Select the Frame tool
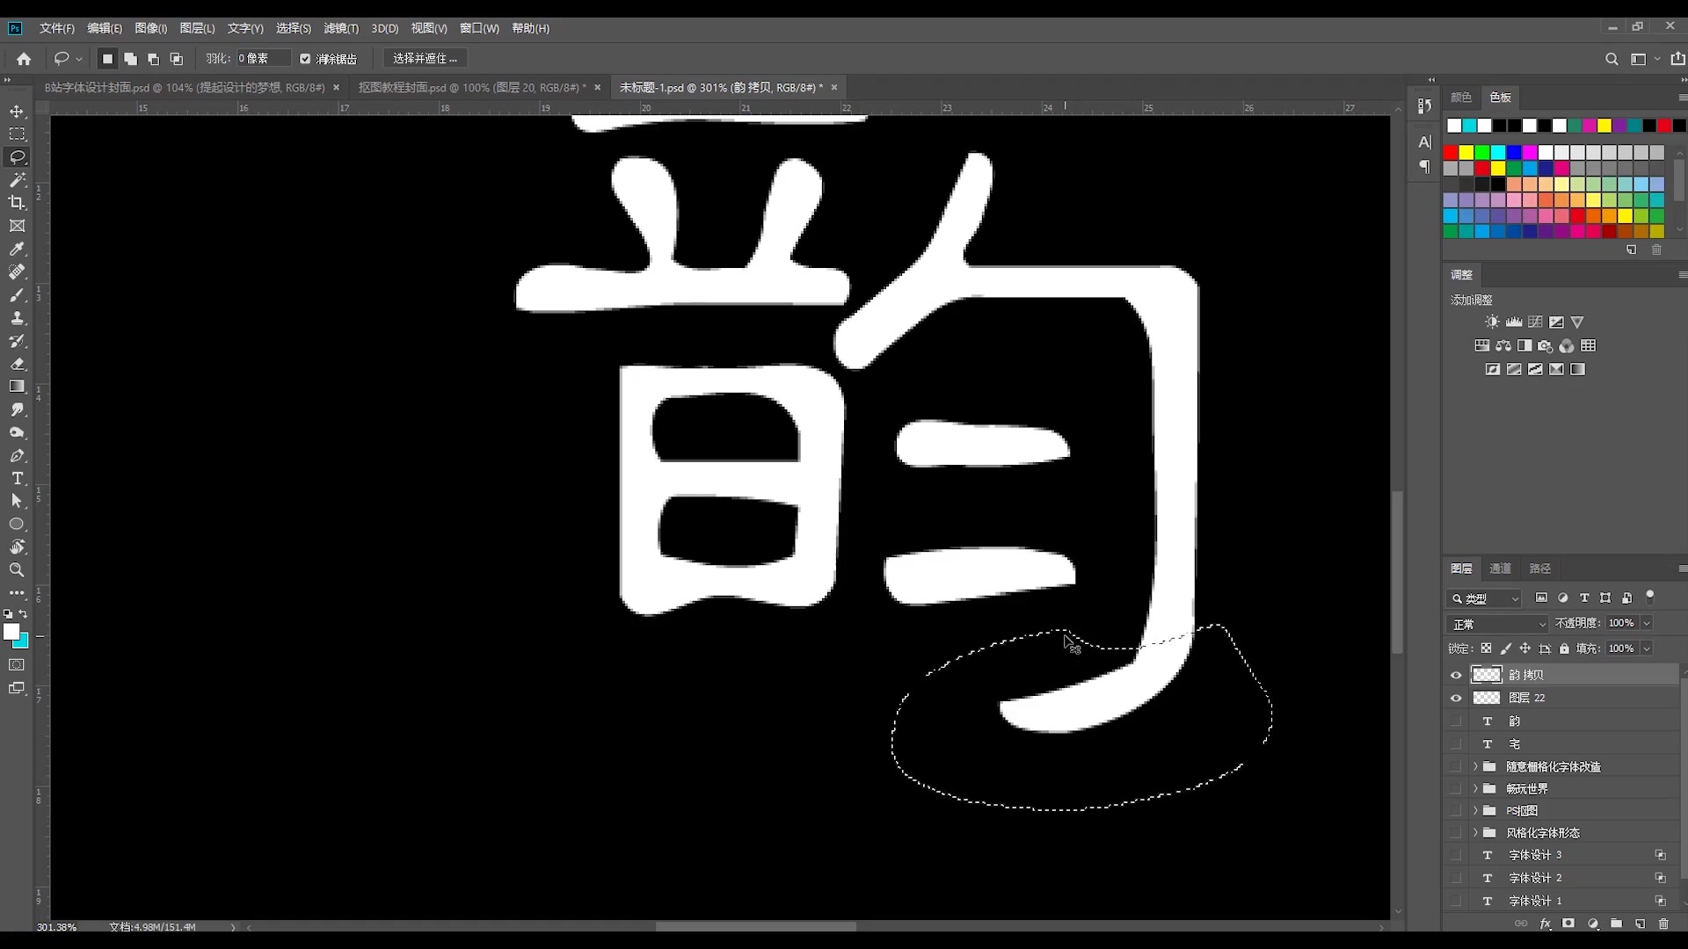 pos(17,226)
